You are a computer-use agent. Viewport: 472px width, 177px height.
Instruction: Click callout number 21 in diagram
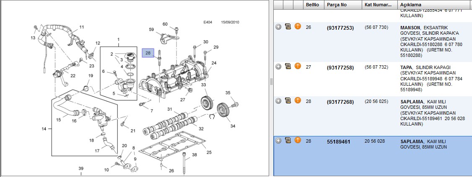[133, 131]
